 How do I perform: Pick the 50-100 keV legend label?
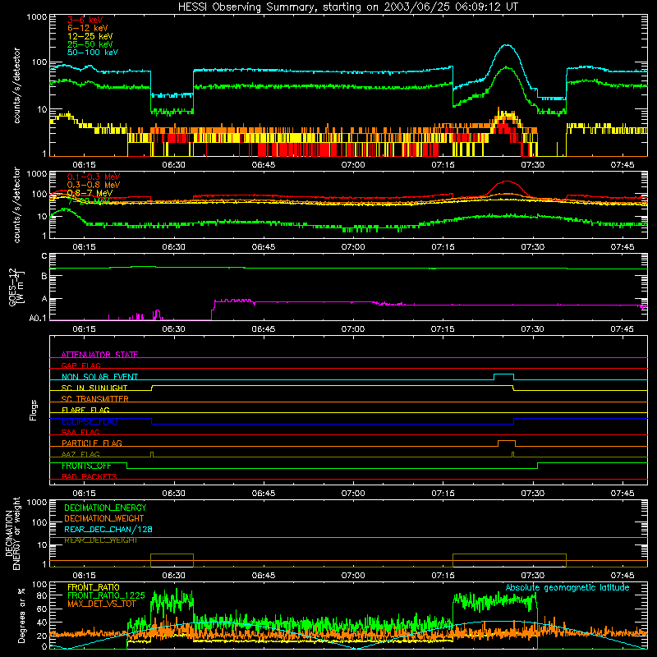[93, 53]
